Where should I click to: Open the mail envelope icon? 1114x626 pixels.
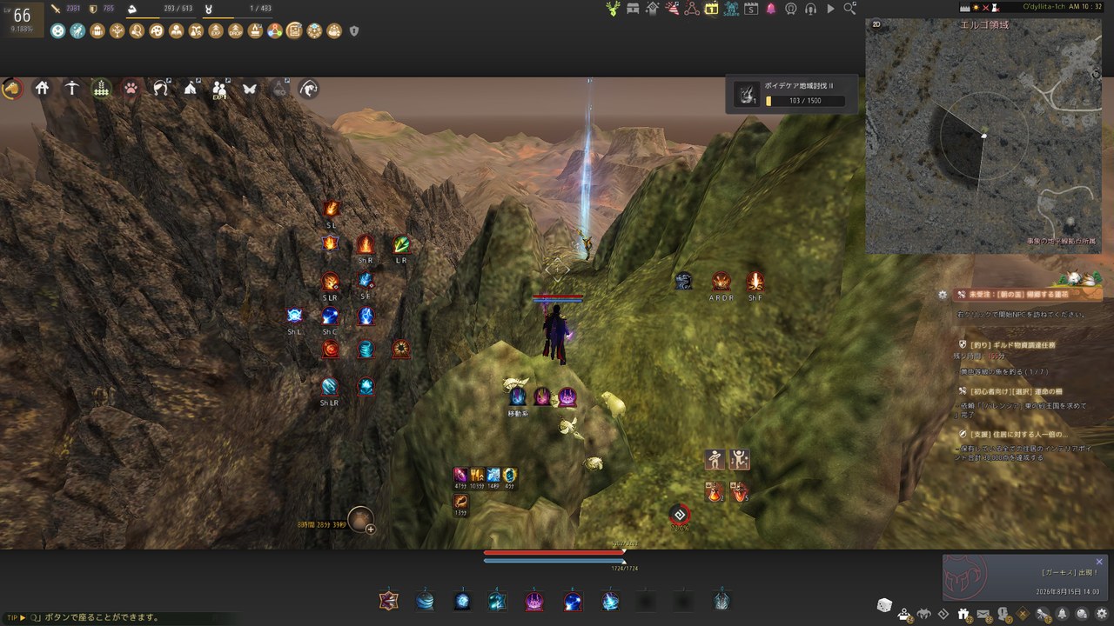[983, 615]
